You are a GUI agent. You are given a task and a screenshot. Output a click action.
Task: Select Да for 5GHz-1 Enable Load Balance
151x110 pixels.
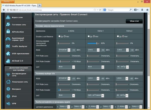tap(89, 36)
